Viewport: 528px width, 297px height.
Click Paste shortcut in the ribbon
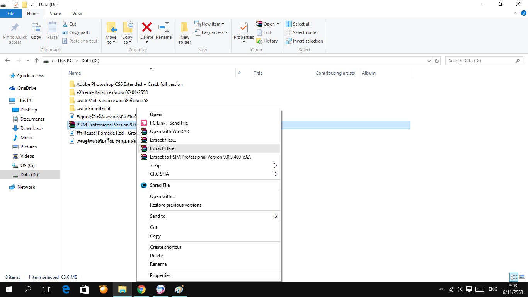[x=80, y=41]
